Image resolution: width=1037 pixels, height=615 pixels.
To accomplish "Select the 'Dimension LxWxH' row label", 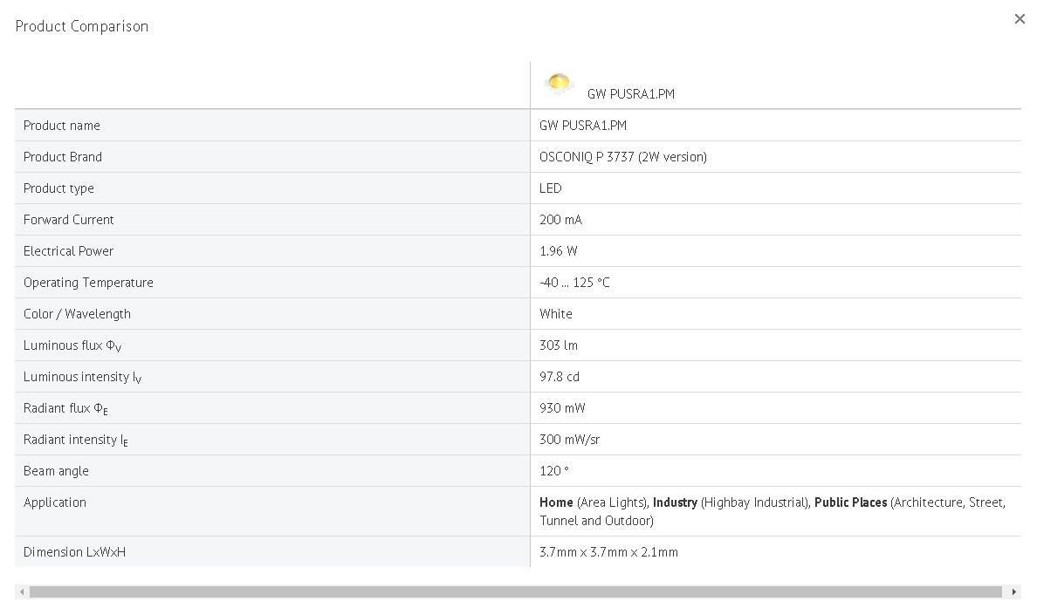I will click(x=74, y=552).
